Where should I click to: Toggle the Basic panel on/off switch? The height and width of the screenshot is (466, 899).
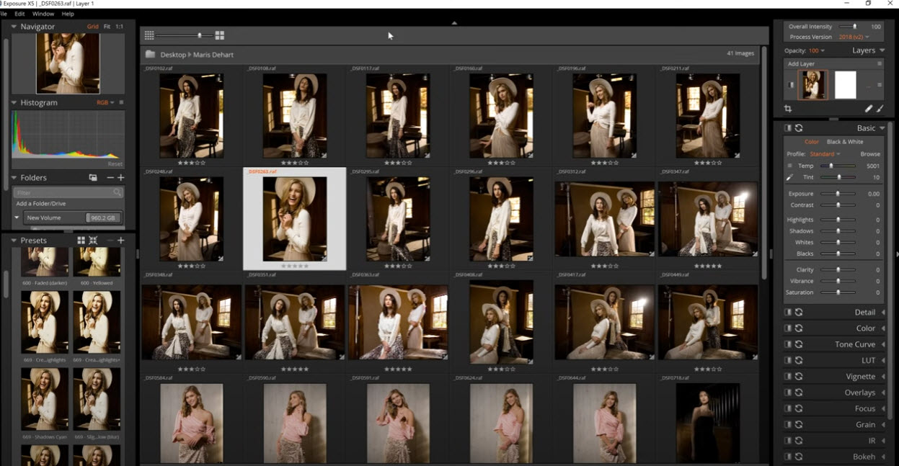click(x=788, y=128)
